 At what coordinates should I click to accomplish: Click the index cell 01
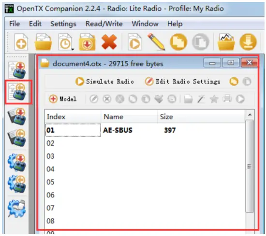coord(73,130)
